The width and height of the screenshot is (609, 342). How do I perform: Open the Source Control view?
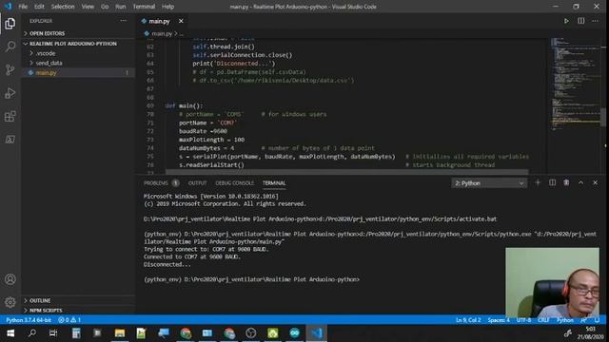tap(10, 69)
